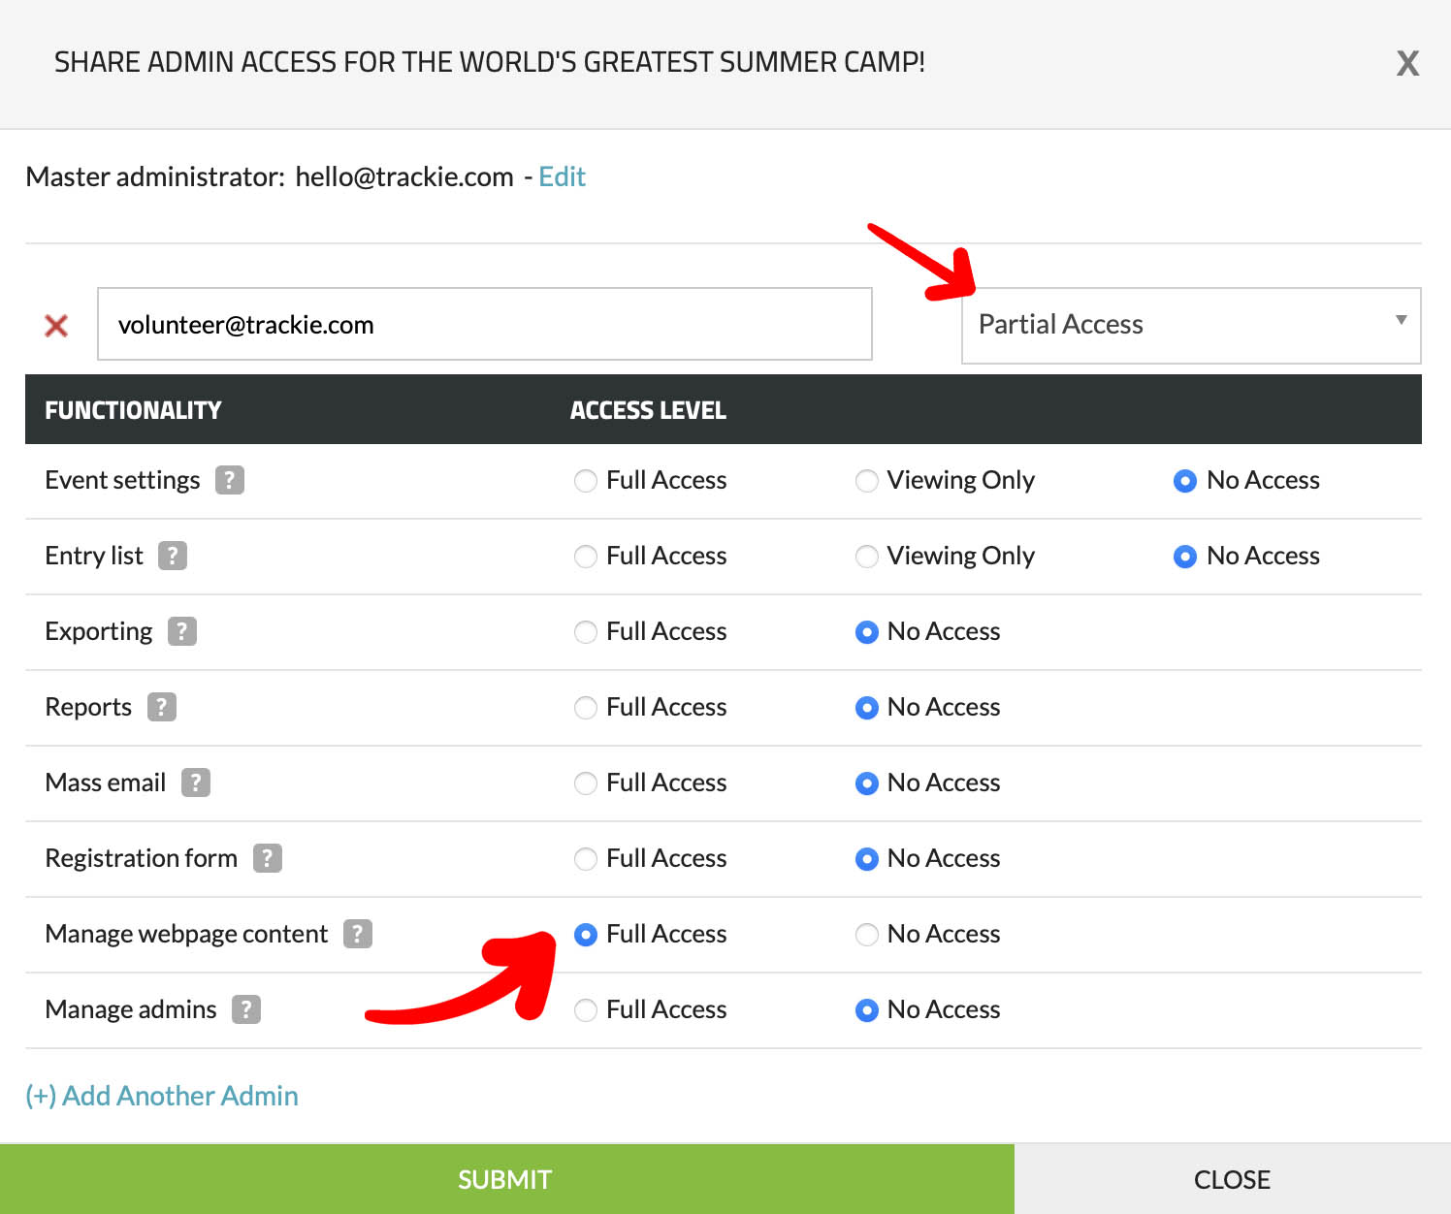Open help for Manage webpage content
1451x1214 pixels.
(358, 934)
